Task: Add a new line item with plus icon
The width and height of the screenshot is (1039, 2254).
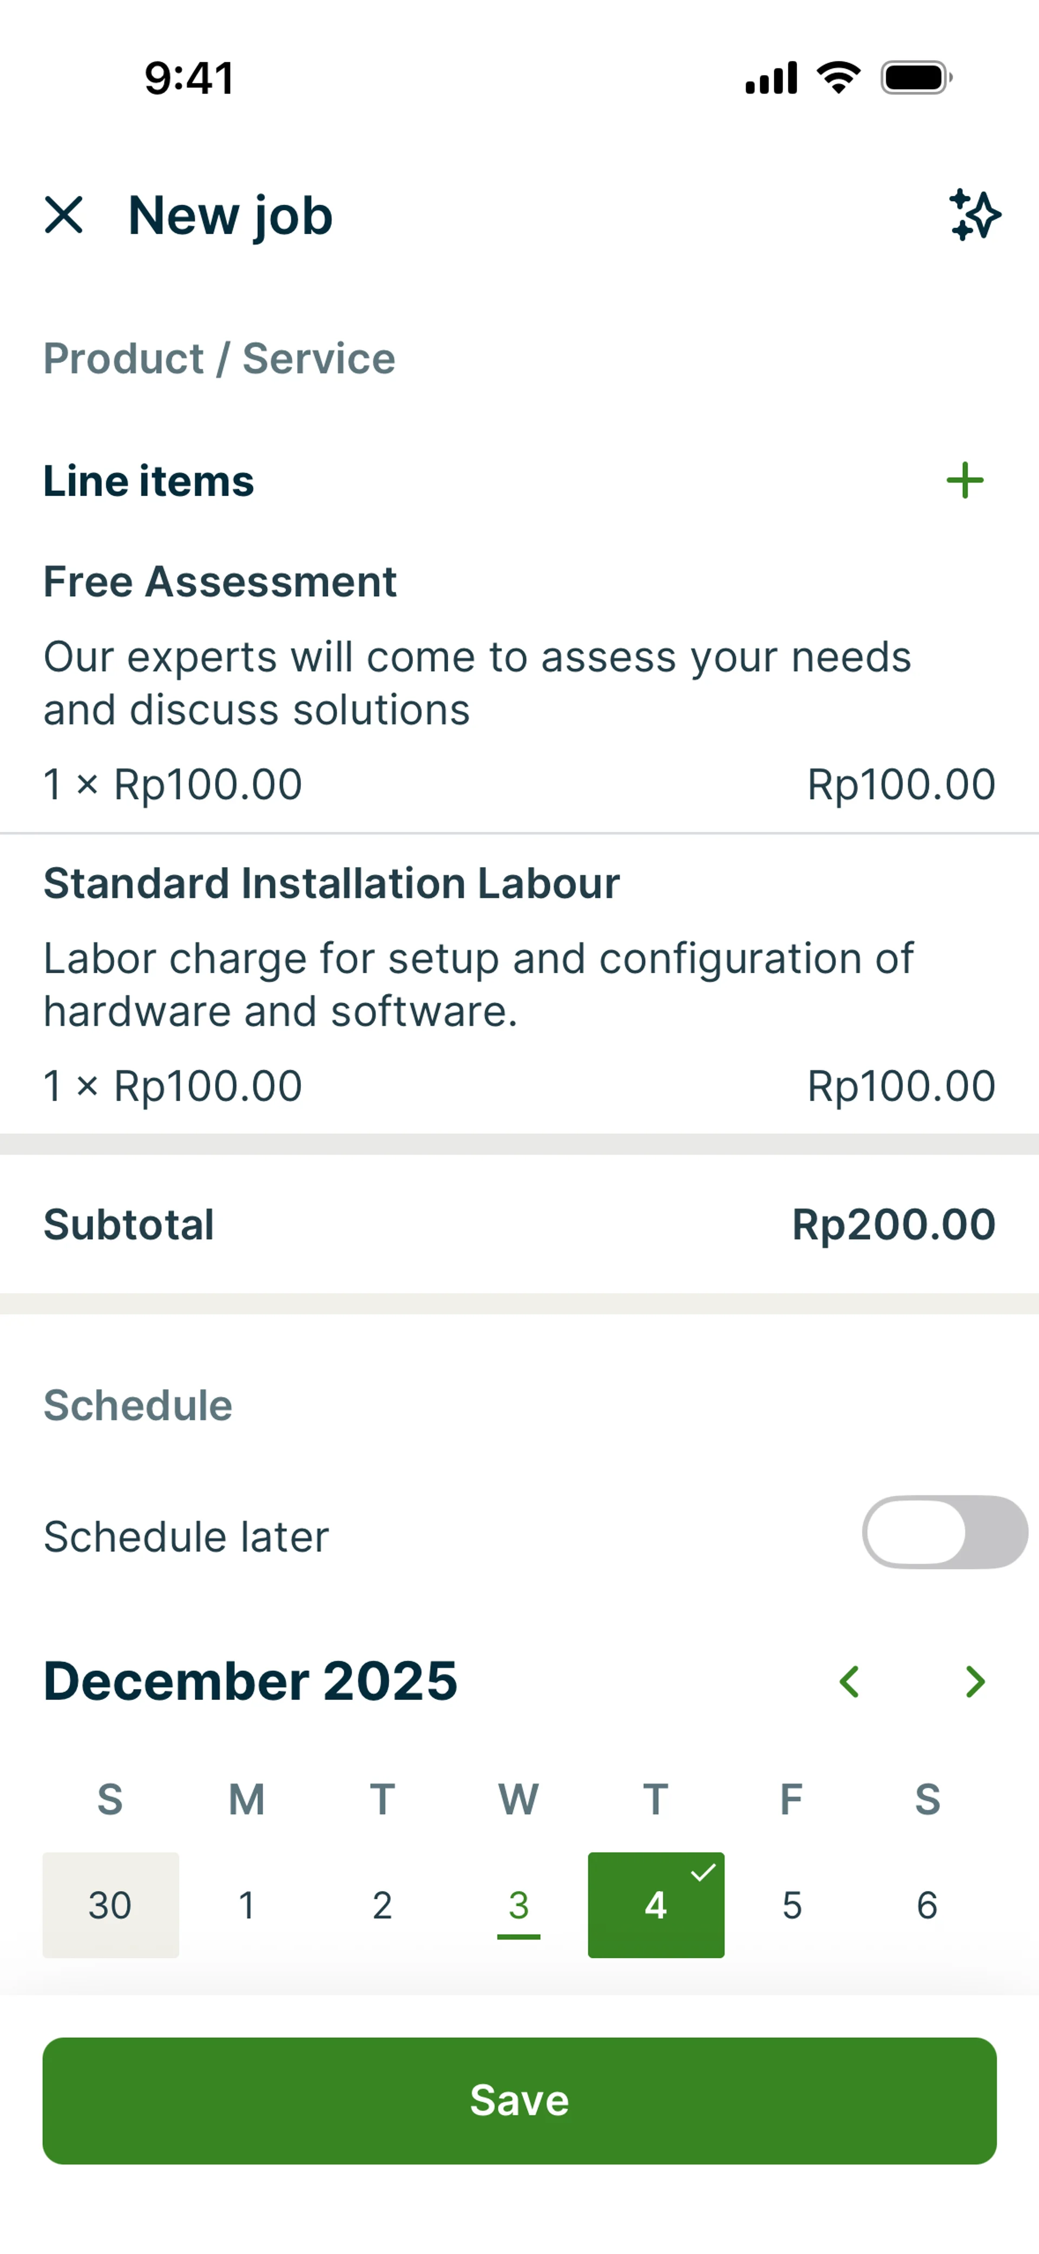Action: tap(965, 480)
